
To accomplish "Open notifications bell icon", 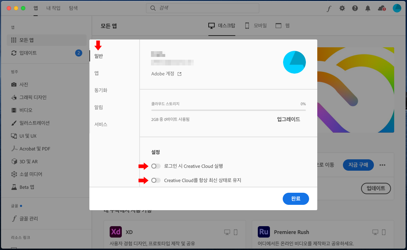I will pos(368,8).
